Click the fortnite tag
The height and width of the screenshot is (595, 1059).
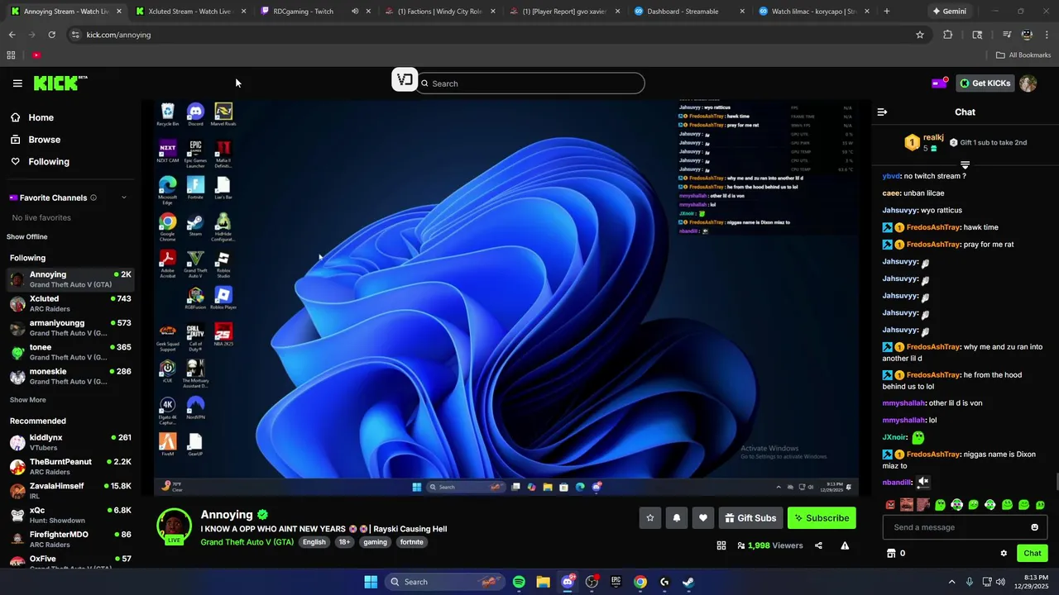point(411,542)
